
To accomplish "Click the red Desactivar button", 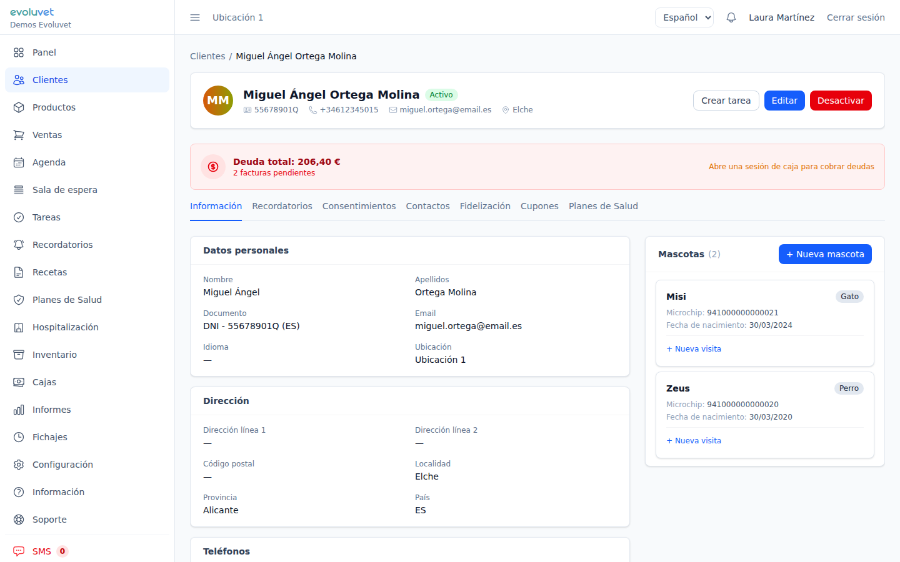I will (840, 101).
